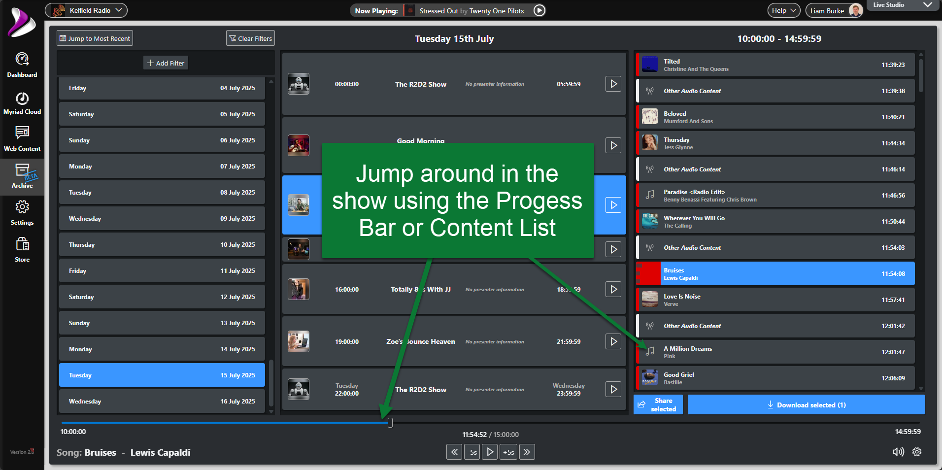Select Tuesday 08 July 2025

[162, 193]
